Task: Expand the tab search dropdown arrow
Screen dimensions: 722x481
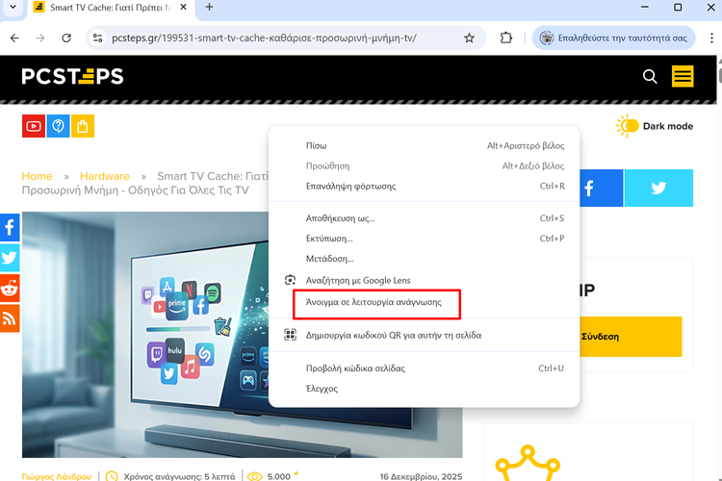Action: [x=13, y=8]
